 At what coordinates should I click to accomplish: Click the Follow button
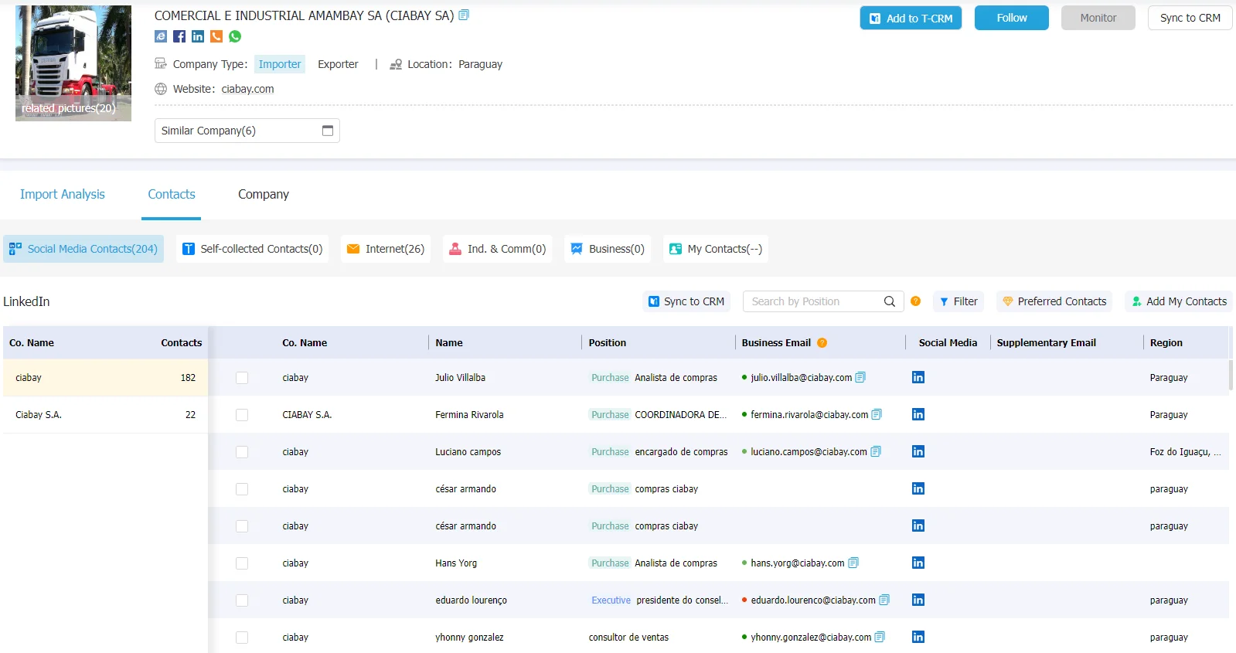point(1012,18)
